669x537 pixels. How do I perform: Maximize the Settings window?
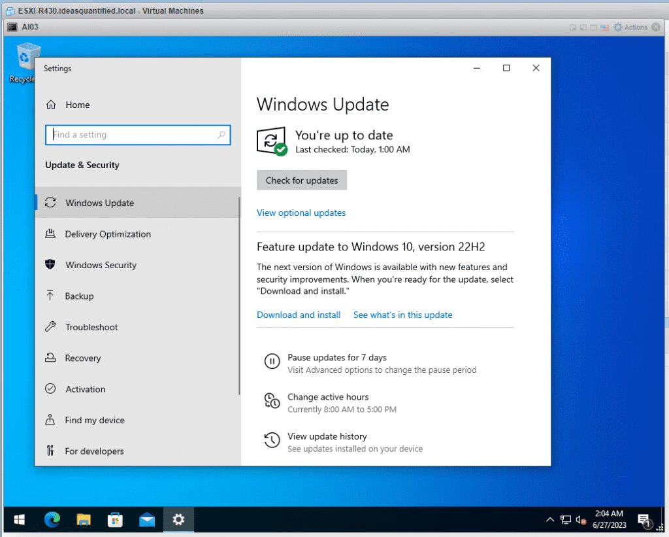coord(506,68)
